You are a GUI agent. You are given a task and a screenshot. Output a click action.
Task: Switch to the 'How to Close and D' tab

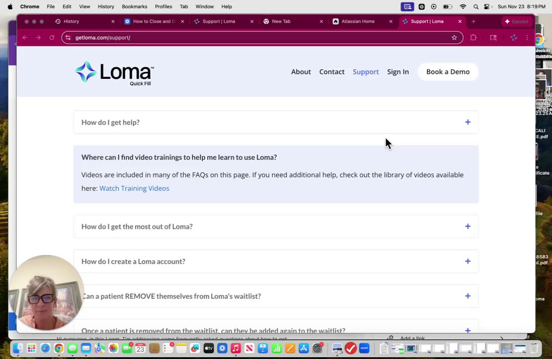(x=154, y=21)
